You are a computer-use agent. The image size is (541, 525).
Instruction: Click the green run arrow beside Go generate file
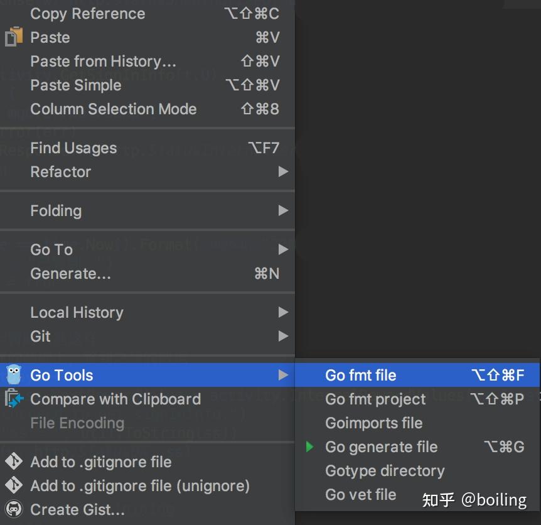click(x=309, y=447)
